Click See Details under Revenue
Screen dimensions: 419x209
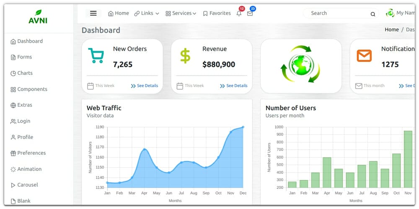[x=234, y=86]
